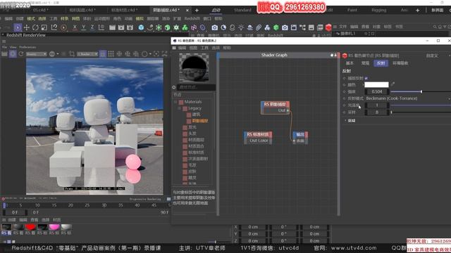Select the pink material thumbnail in material manager
This screenshot has height=253, width=451.
pyautogui.click(x=54, y=227)
